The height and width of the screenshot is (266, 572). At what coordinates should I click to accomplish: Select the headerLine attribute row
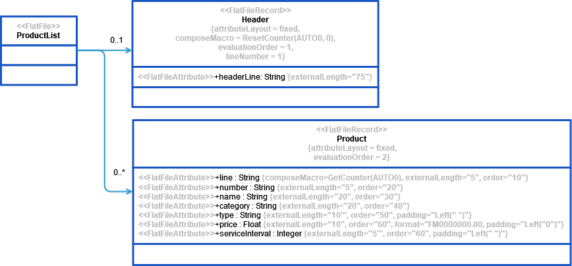pyautogui.click(x=256, y=77)
